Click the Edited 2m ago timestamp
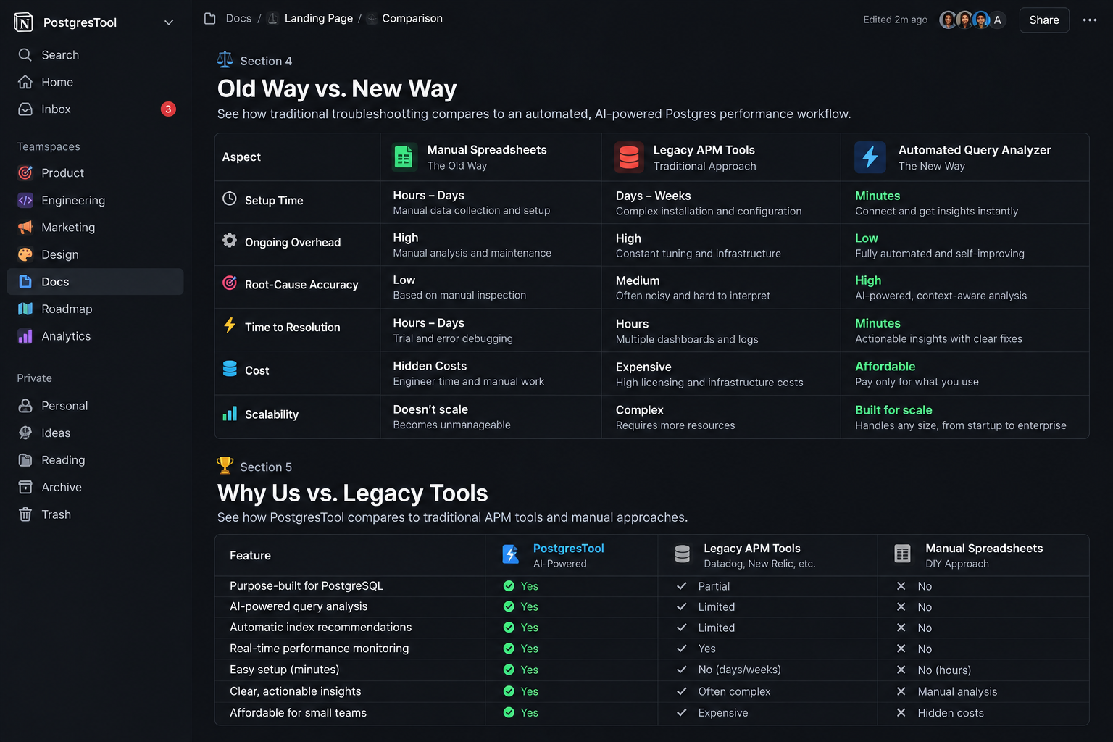This screenshot has height=742, width=1113. tap(895, 20)
